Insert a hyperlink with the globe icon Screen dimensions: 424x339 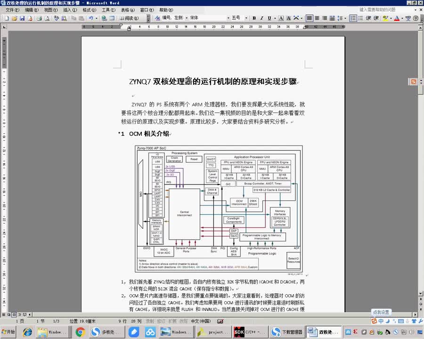coord(104,18)
